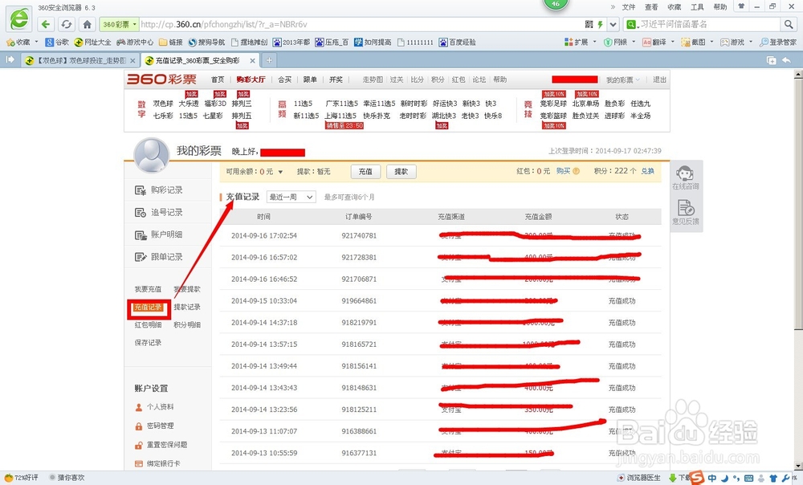
Task: Click the user avatar image
Action: (x=152, y=155)
